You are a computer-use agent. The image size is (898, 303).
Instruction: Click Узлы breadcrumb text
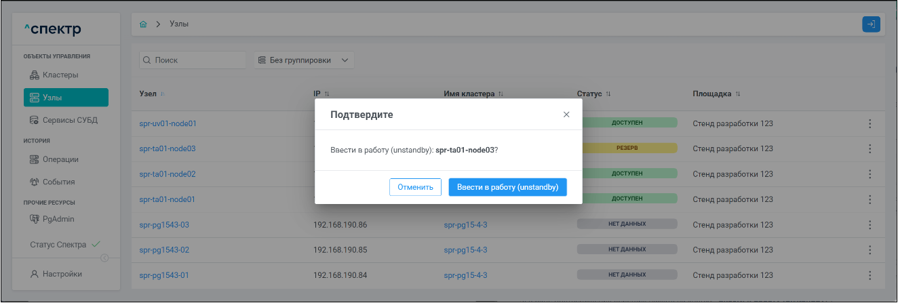coord(179,24)
